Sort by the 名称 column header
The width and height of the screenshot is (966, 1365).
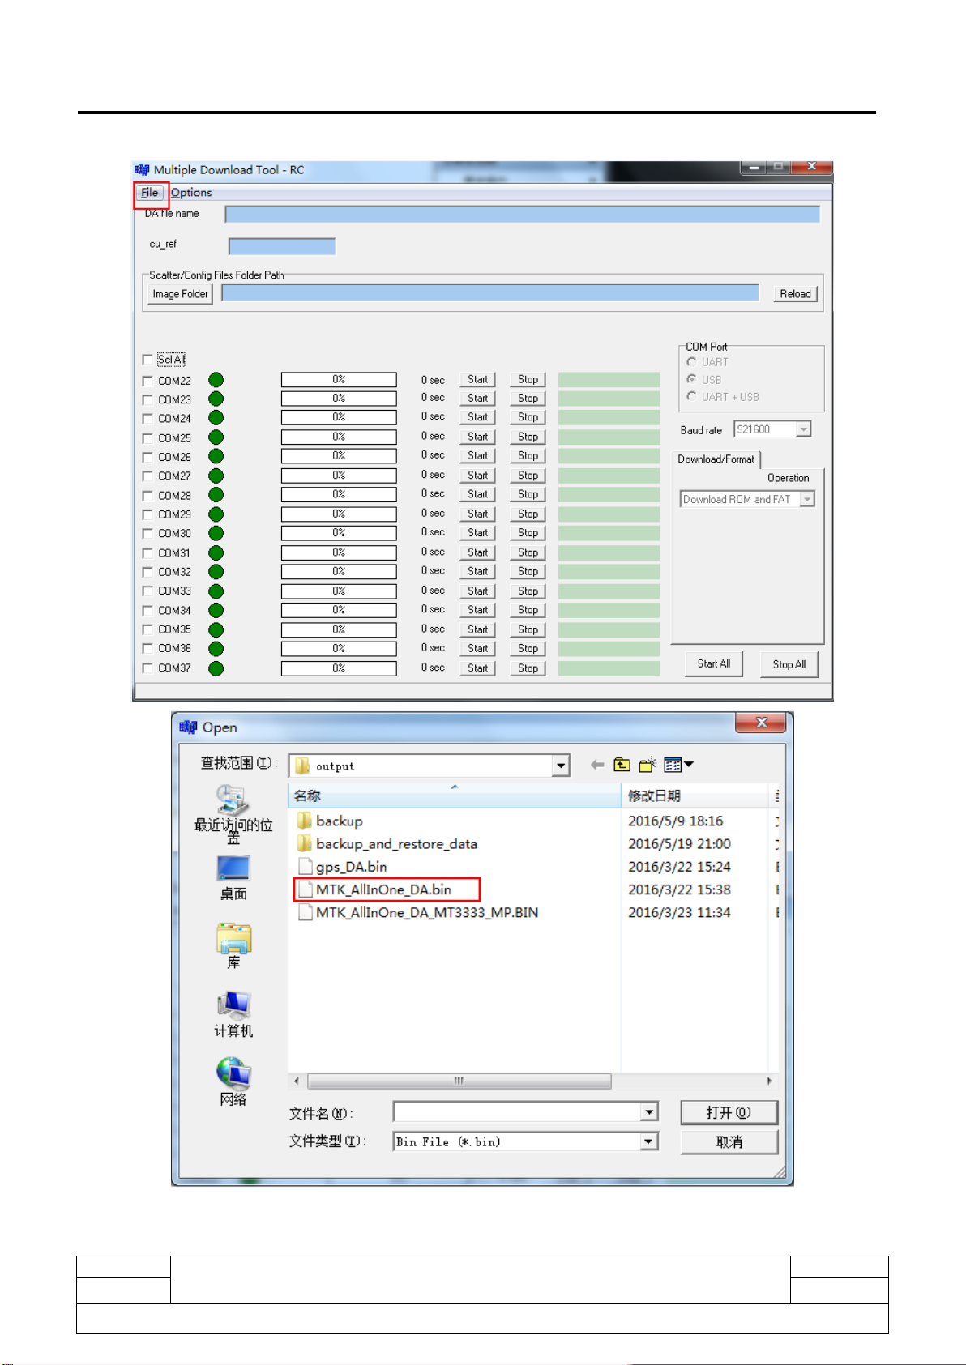click(x=455, y=796)
